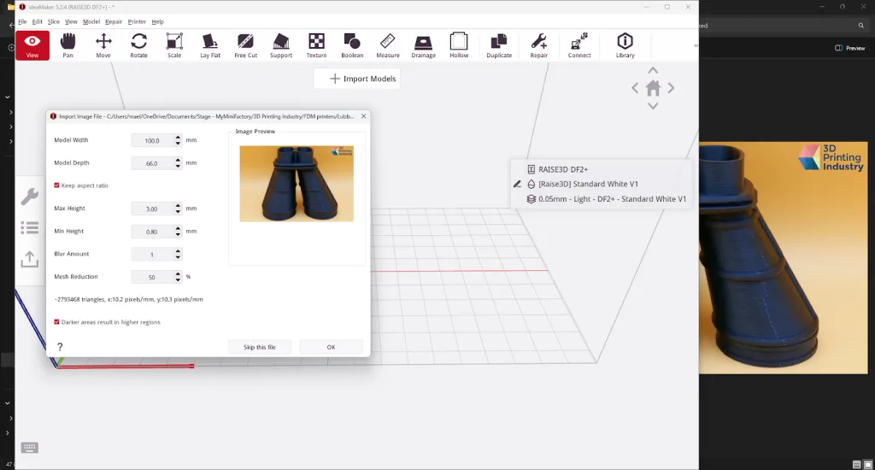Open the Slice menu
The height and width of the screenshot is (470, 875).
coord(54,21)
